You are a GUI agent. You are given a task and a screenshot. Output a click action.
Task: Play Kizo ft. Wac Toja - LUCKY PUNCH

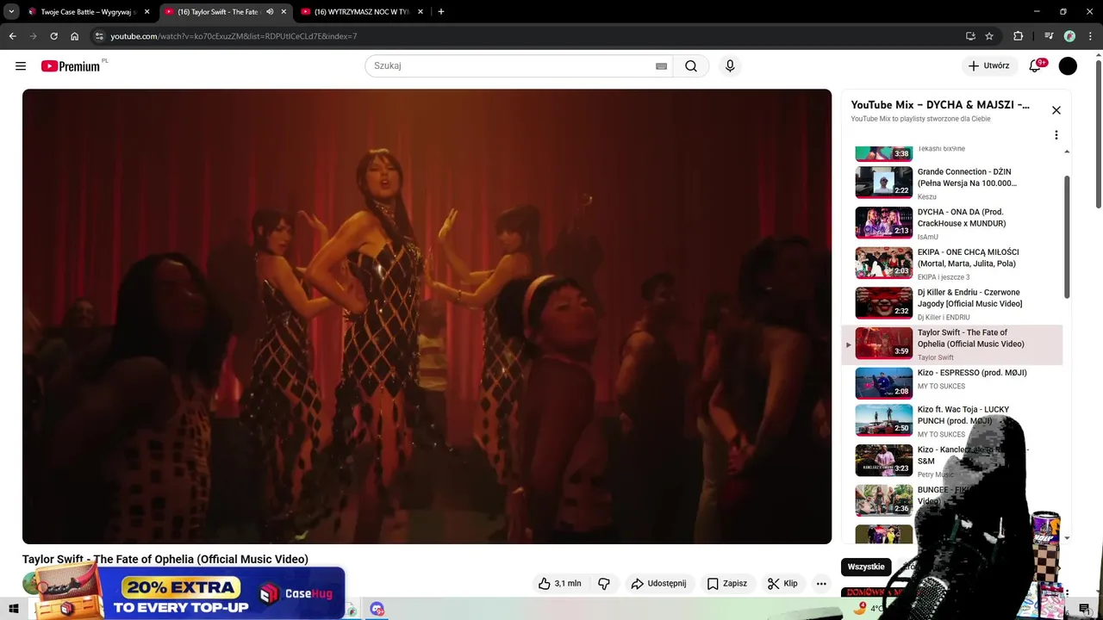click(954, 421)
